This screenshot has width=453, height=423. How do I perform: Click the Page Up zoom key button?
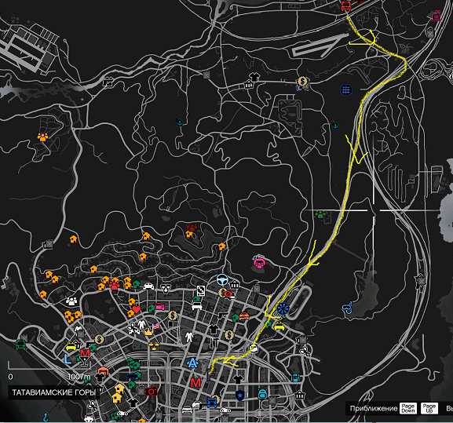click(x=429, y=408)
